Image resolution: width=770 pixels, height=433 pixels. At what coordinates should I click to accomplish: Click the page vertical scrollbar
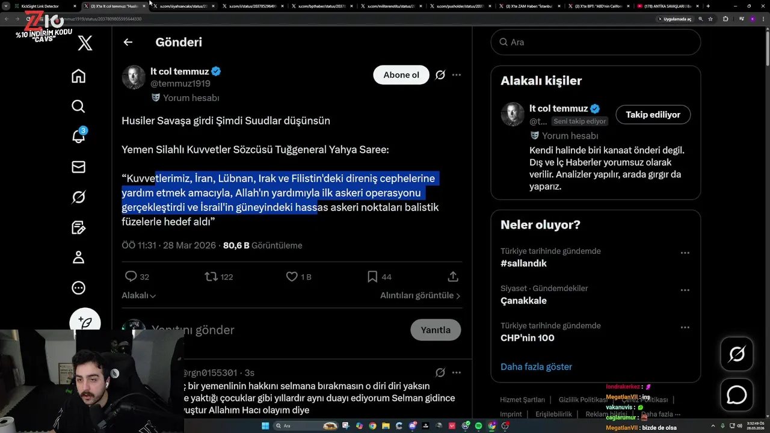(767, 48)
